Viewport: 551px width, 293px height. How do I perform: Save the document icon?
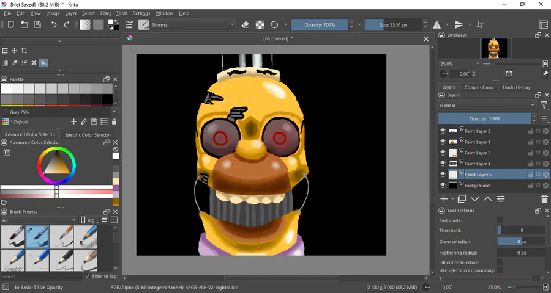(37, 25)
